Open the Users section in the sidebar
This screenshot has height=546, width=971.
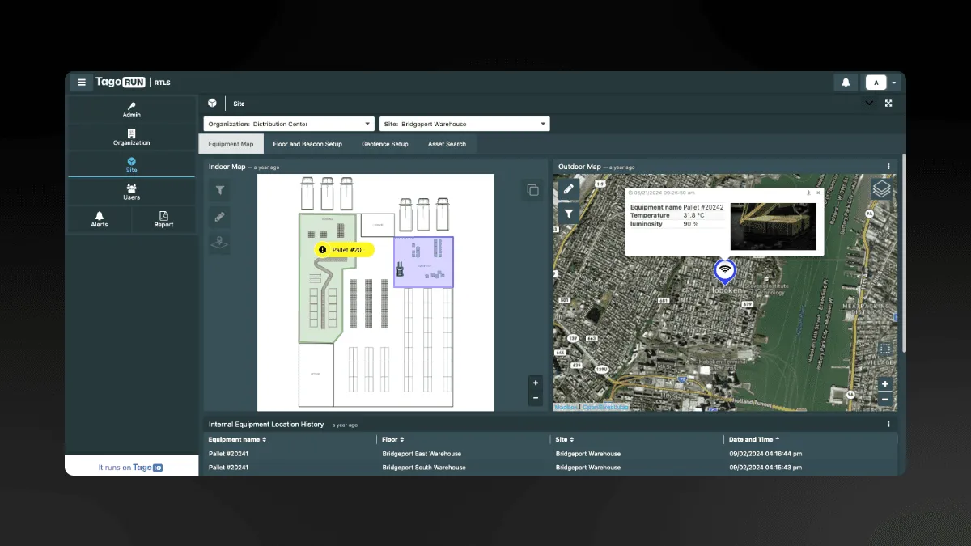pyautogui.click(x=131, y=191)
